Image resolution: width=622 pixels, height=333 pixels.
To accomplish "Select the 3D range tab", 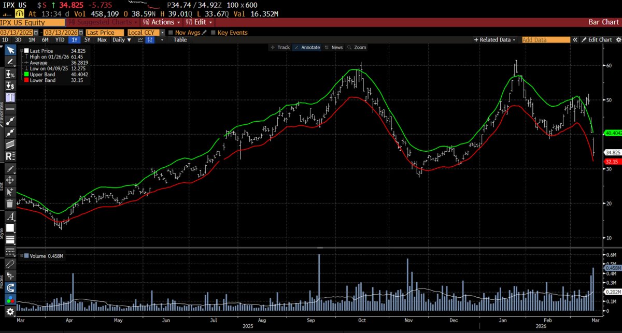I will tap(18, 40).
